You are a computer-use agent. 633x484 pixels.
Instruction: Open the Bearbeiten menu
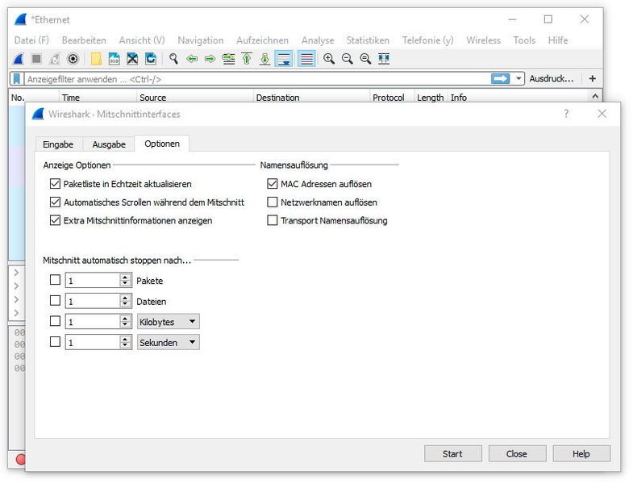[x=84, y=40]
